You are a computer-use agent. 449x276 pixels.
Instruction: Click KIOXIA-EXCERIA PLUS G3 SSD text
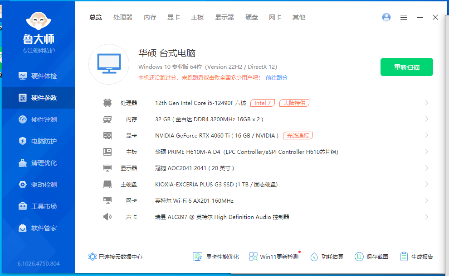tap(216, 184)
